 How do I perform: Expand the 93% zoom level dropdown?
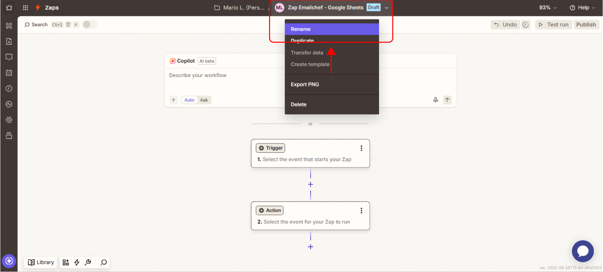(548, 8)
